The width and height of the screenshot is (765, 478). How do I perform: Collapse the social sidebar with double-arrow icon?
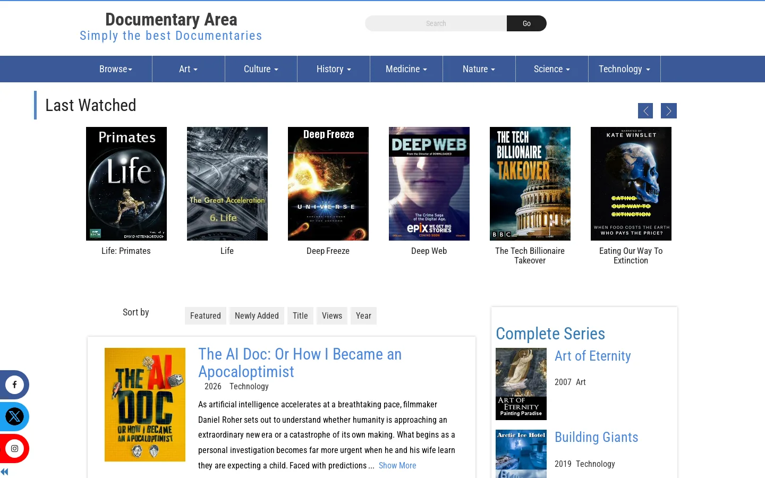pyautogui.click(x=4, y=472)
